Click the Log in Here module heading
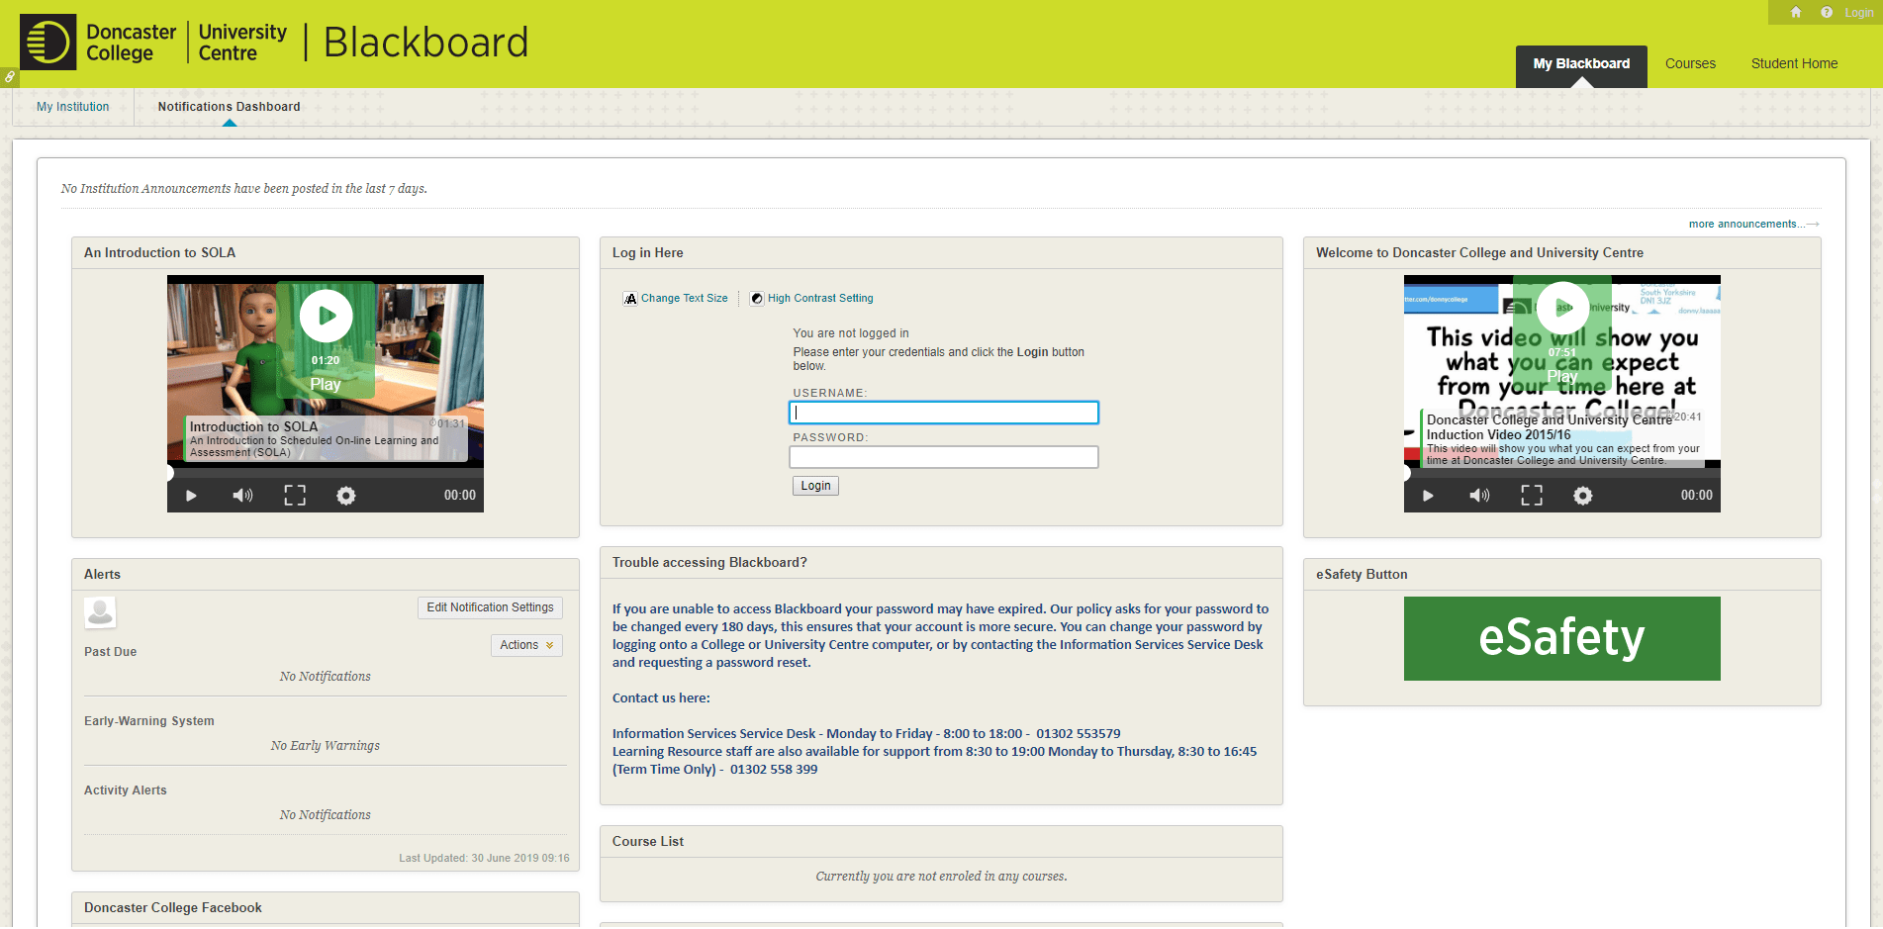The height and width of the screenshot is (929, 1883). coord(647,253)
